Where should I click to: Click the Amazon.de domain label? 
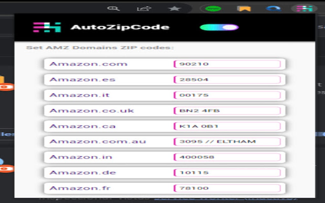(x=83, y=173)
